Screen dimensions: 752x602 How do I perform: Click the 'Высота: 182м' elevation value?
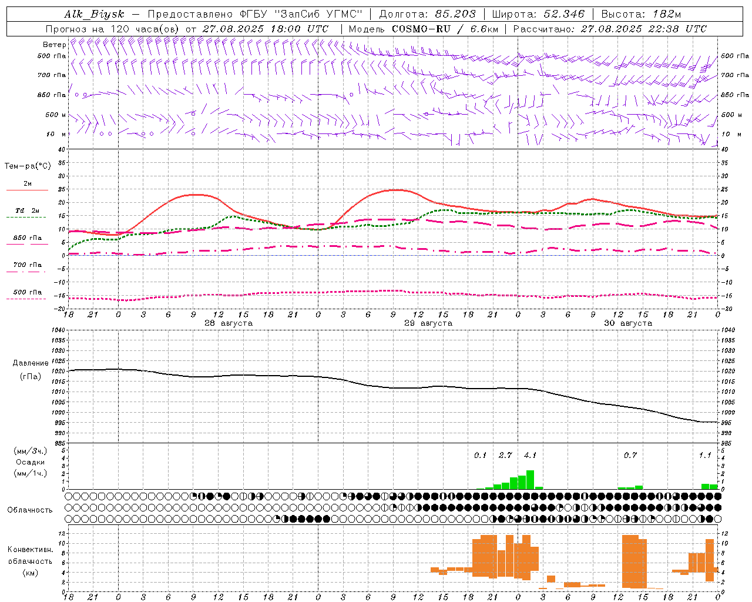[641, 14]
